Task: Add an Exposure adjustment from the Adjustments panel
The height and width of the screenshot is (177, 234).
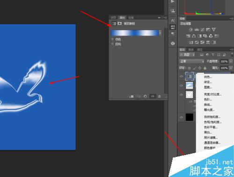Action: click(x=208, y=29)
